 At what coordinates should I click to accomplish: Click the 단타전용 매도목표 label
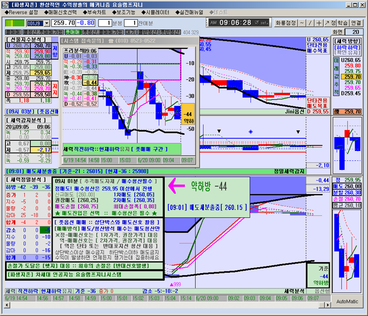[x=317, y=103]
